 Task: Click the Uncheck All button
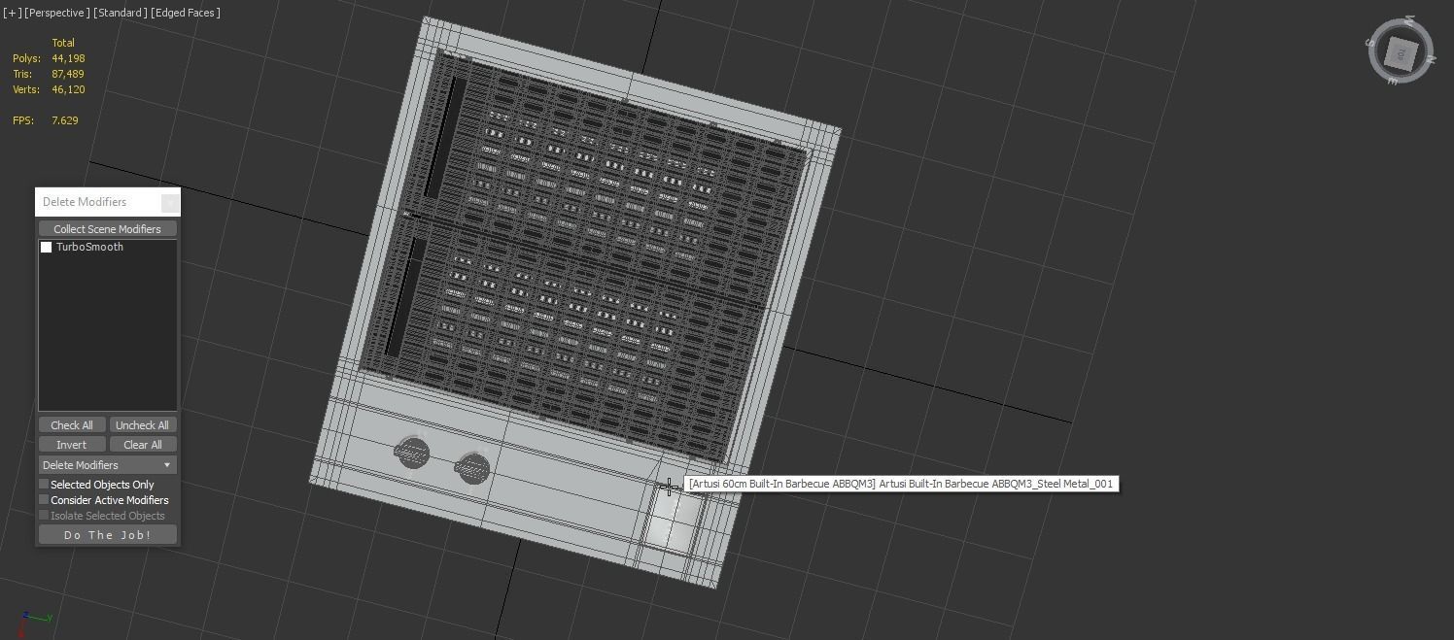[142, 425]
